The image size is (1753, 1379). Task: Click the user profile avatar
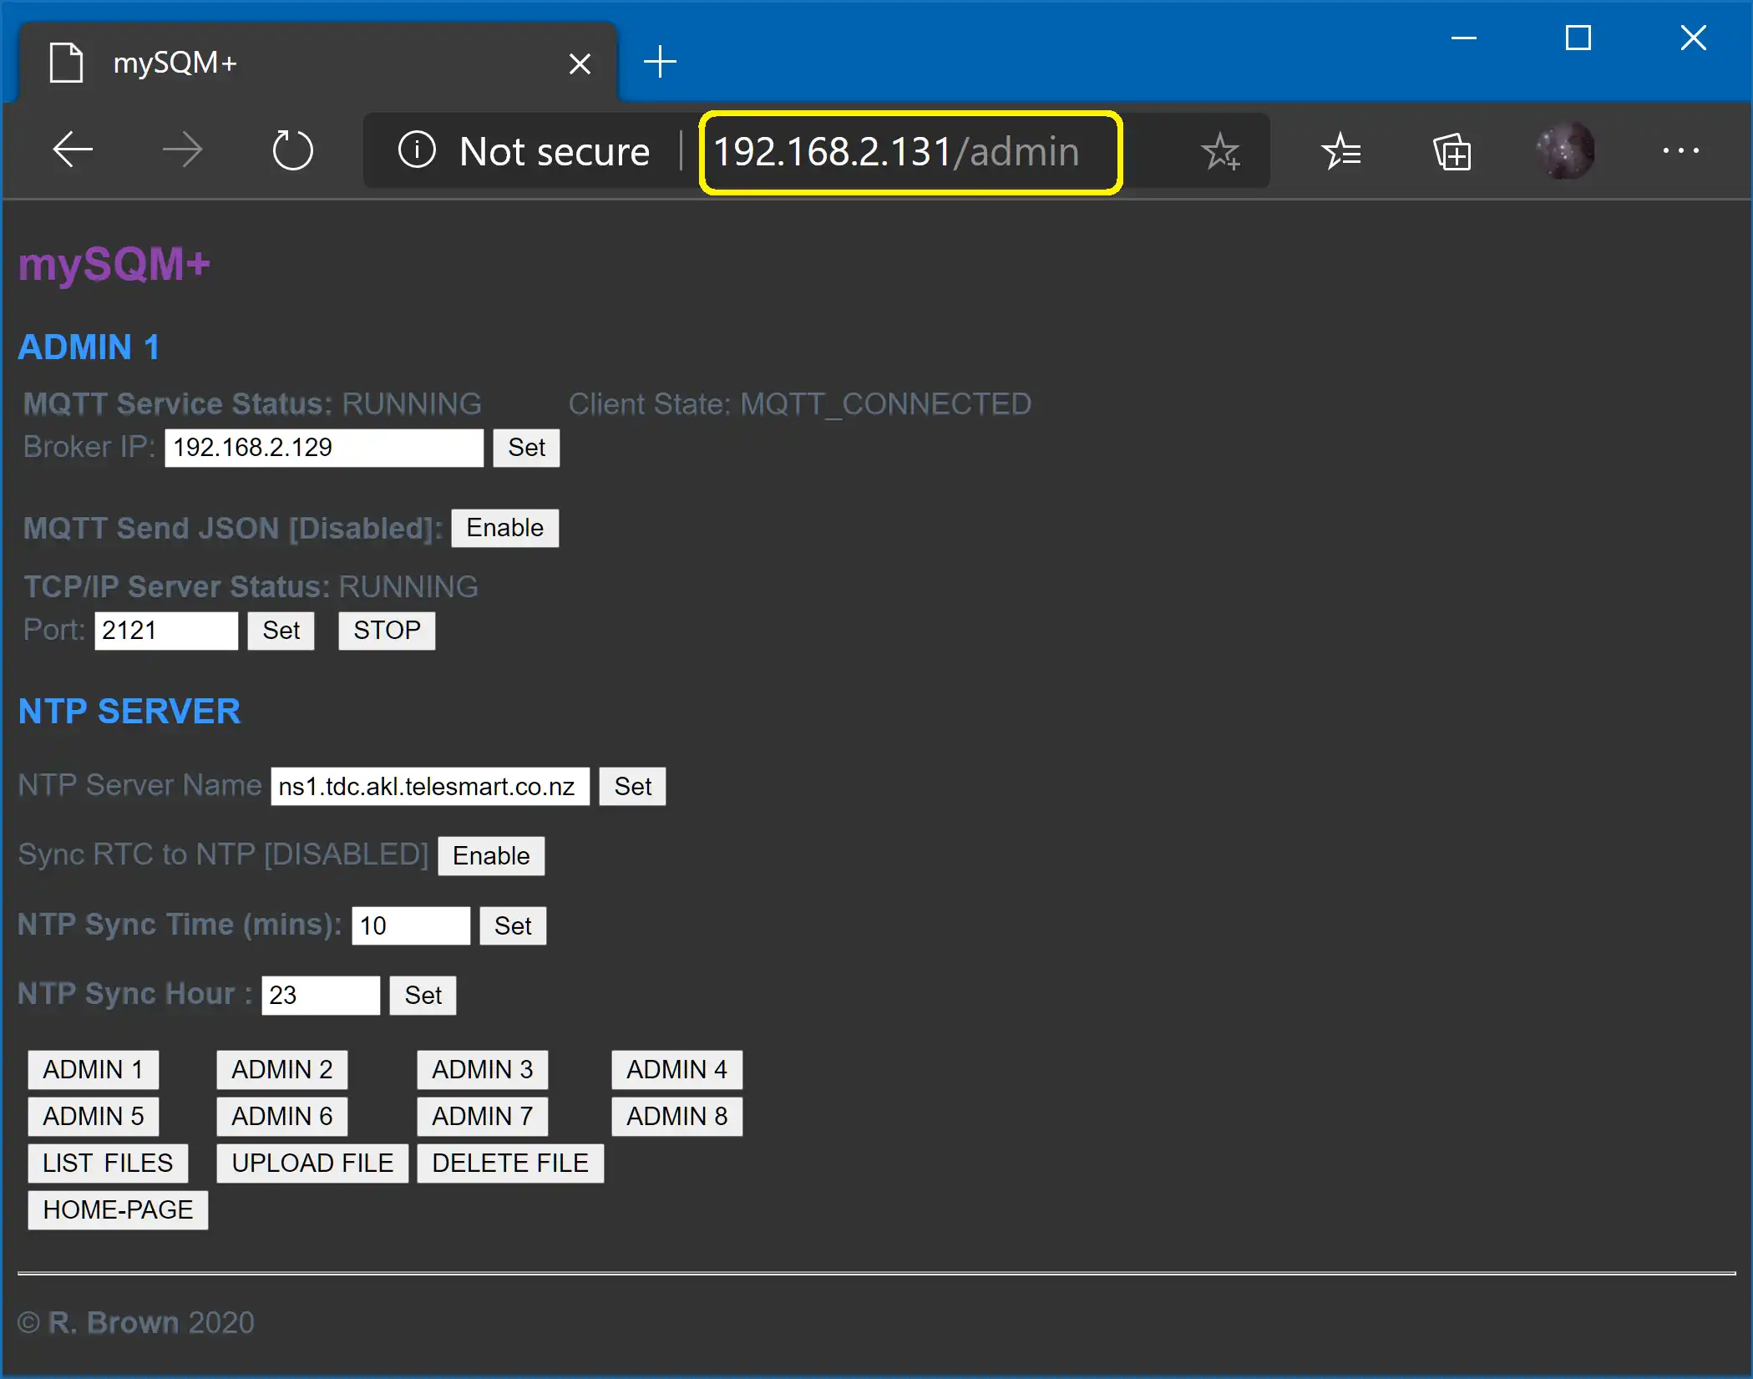tap(1565, 151)
